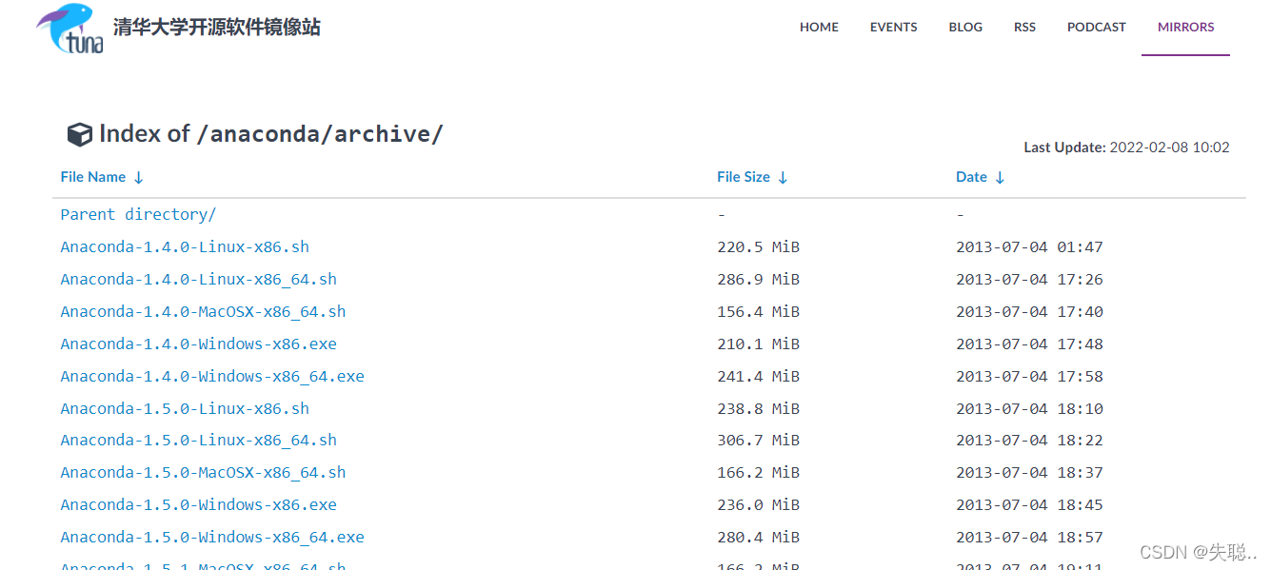Click the 280.4 MiB file size

(x=758, y=537)
